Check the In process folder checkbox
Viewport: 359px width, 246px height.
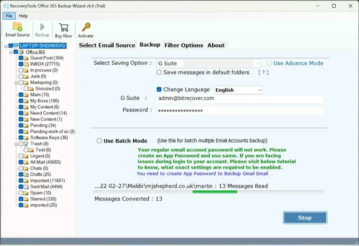pos(21,70)
